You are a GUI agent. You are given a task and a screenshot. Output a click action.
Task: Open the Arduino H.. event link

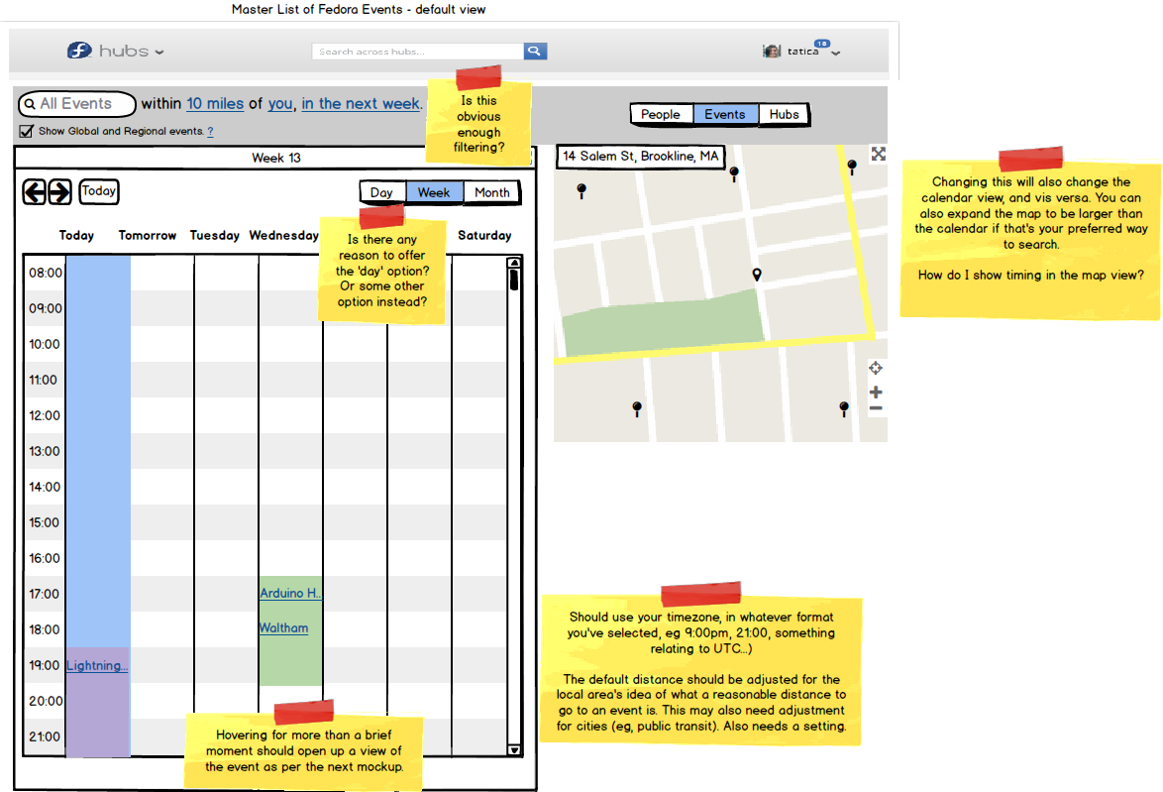[291, 593]
